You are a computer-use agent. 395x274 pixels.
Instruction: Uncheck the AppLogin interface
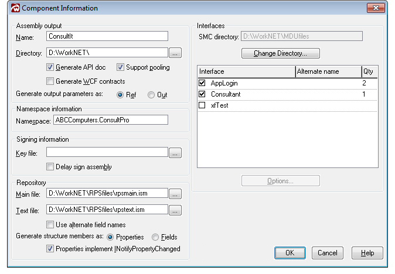click(x=202, y=83)
